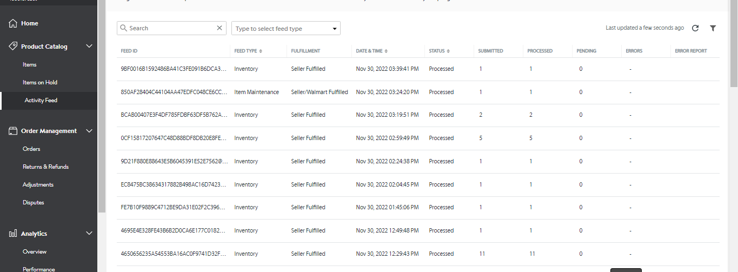Collapse the Analytics section chevron
Screen dimensions: 738x272
tap(89, 234)
